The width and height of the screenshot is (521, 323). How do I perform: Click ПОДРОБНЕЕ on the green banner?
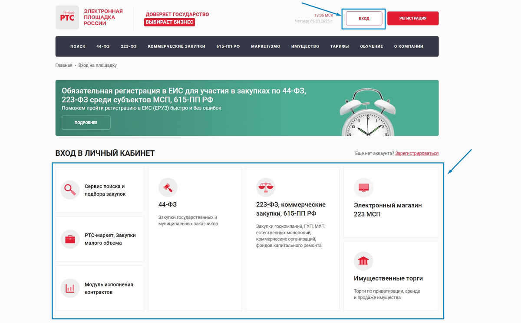pos(86,123)
